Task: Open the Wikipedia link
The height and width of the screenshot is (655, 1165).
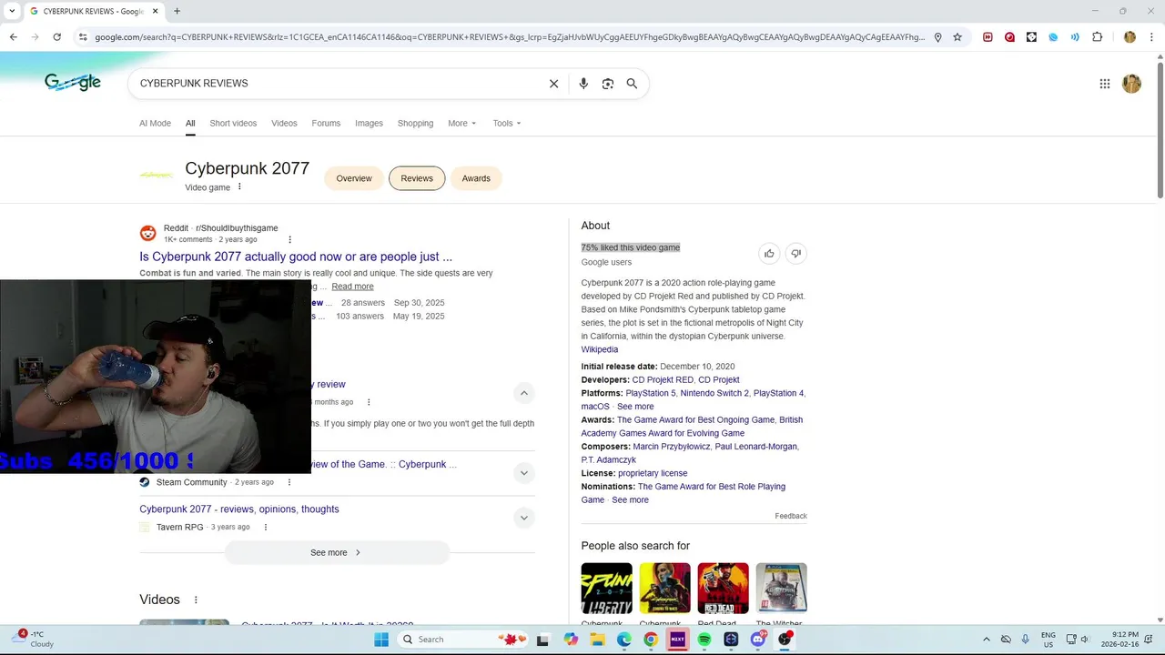Action: (x=600, y=349)
